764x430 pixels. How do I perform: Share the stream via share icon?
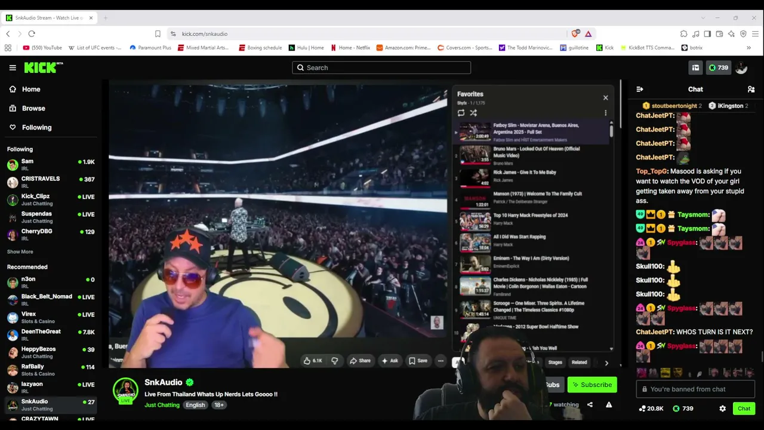(x=590, y=405)
